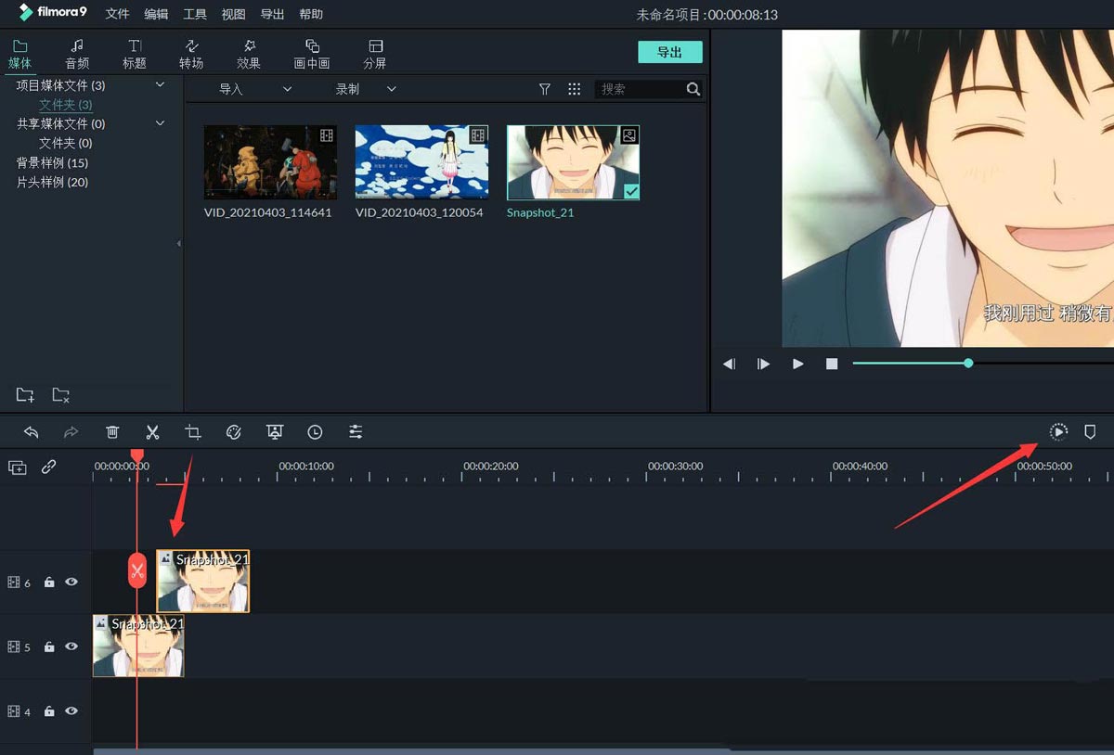Click the sliders icon for advanced adjustments
The height and width of the screenshot is (755, 1114).
[x=356, y=431]
